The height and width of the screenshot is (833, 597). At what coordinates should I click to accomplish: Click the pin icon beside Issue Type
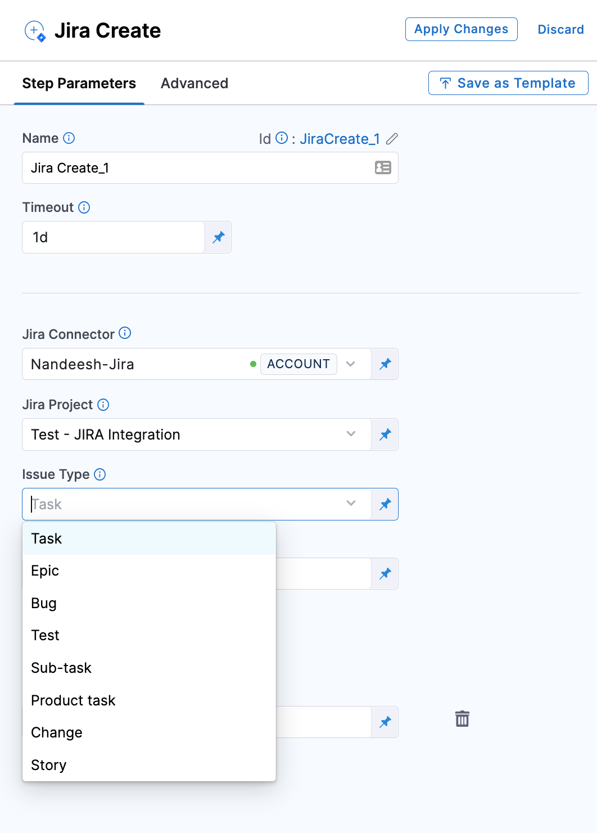(x=385, y=504)
